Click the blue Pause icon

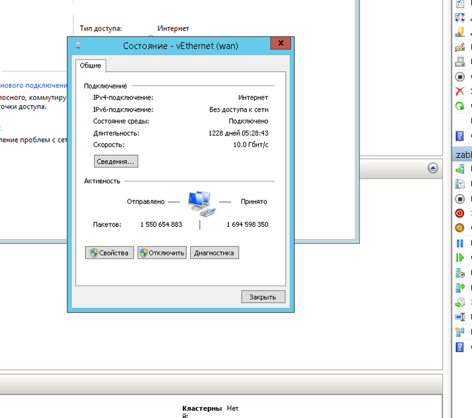tap(460, 243)
